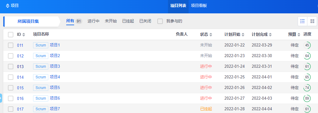Click 已挂起 status in 项目7 row
Image resolution: width=318 pixels, height=113 pixels.
[x=206, y=109]
